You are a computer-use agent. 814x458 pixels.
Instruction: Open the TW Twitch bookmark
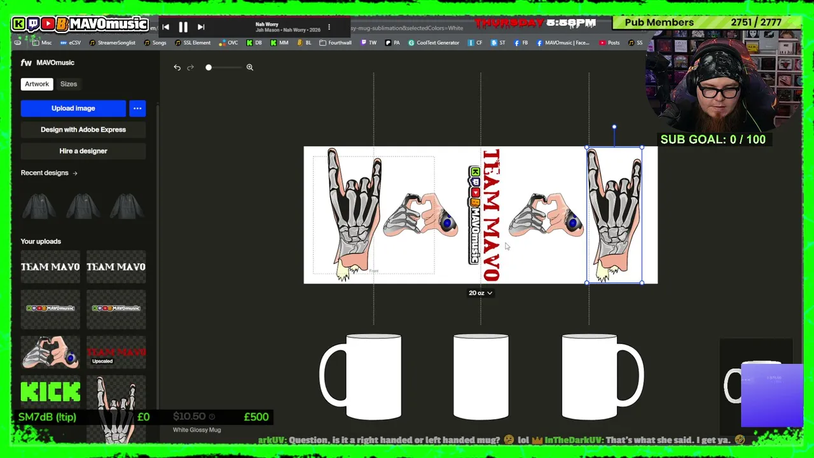pyautogui.click(x=369, y=43)
